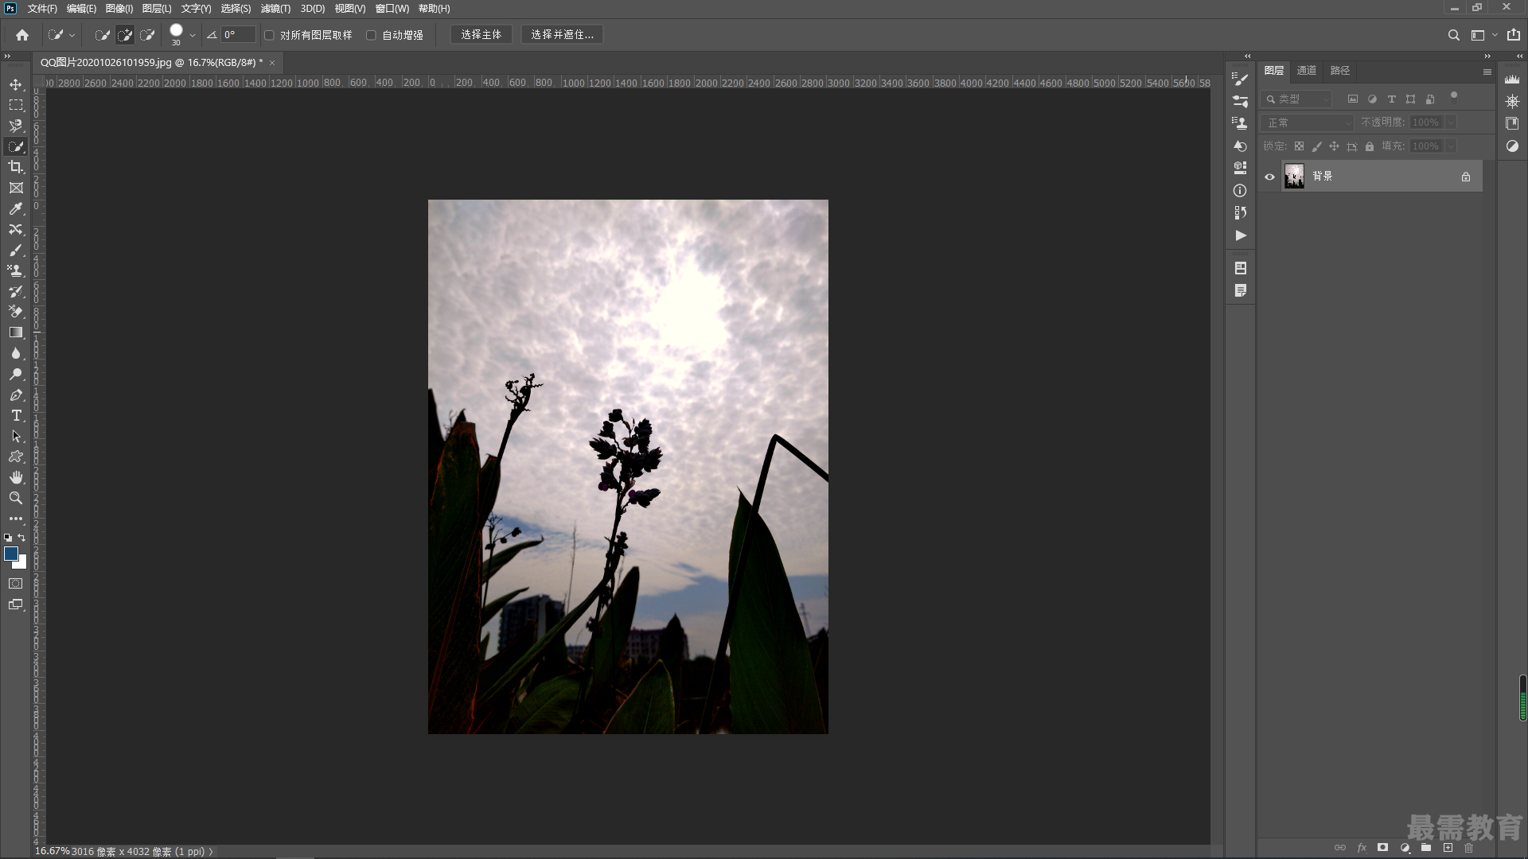This screenshot has width=1528, height=859.
Task: Select the Move tool
Action: 16,84
